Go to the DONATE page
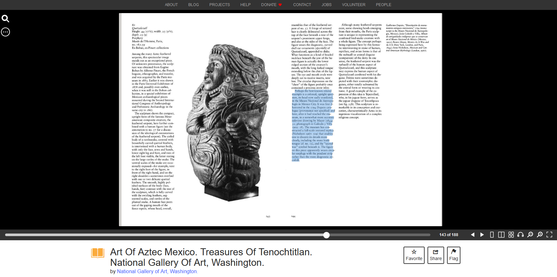The height and width of the screenshot is (277, 557). tap(271, 5)
